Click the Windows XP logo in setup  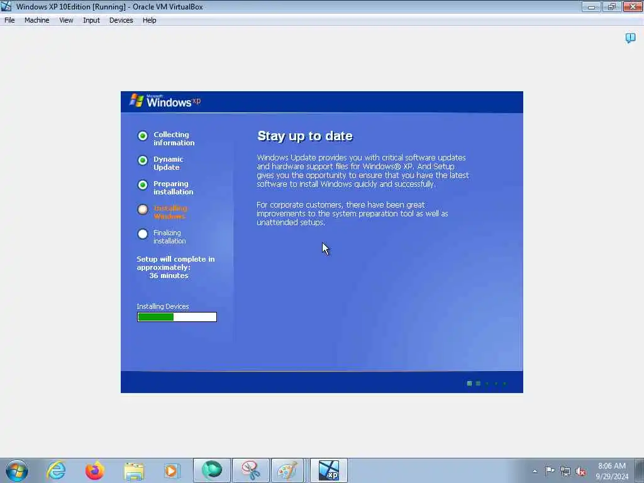pyautogui.click(x=165, y=101)
